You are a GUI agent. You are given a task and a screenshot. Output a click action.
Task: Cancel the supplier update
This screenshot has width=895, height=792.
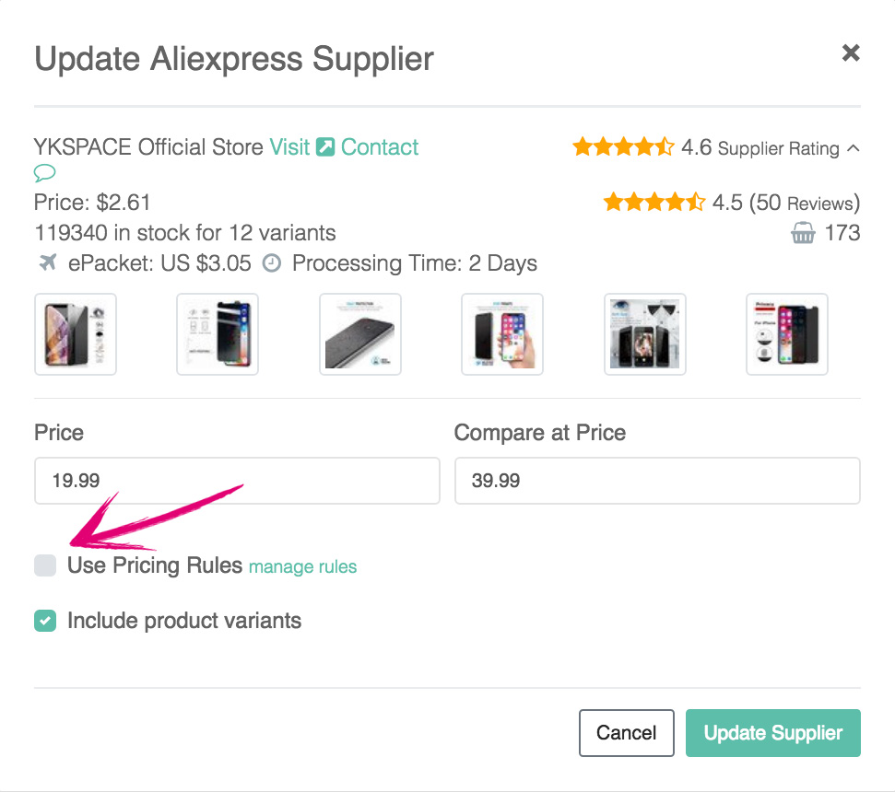[x=626, y=733]
